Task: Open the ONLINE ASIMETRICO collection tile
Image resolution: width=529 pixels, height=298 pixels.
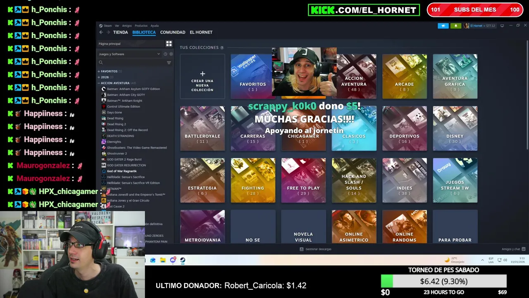Action: (x=354, y=227)
